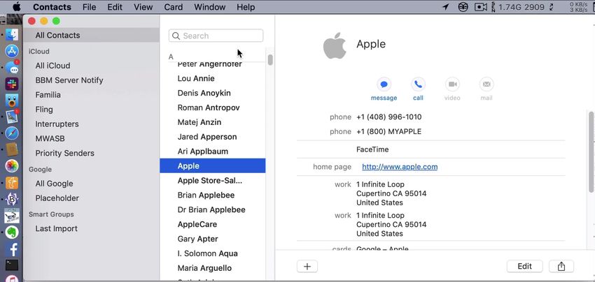This screenshot has width=595, height=282.
Task: Open Safari compass icon in Dock
Action: (12, 133)
